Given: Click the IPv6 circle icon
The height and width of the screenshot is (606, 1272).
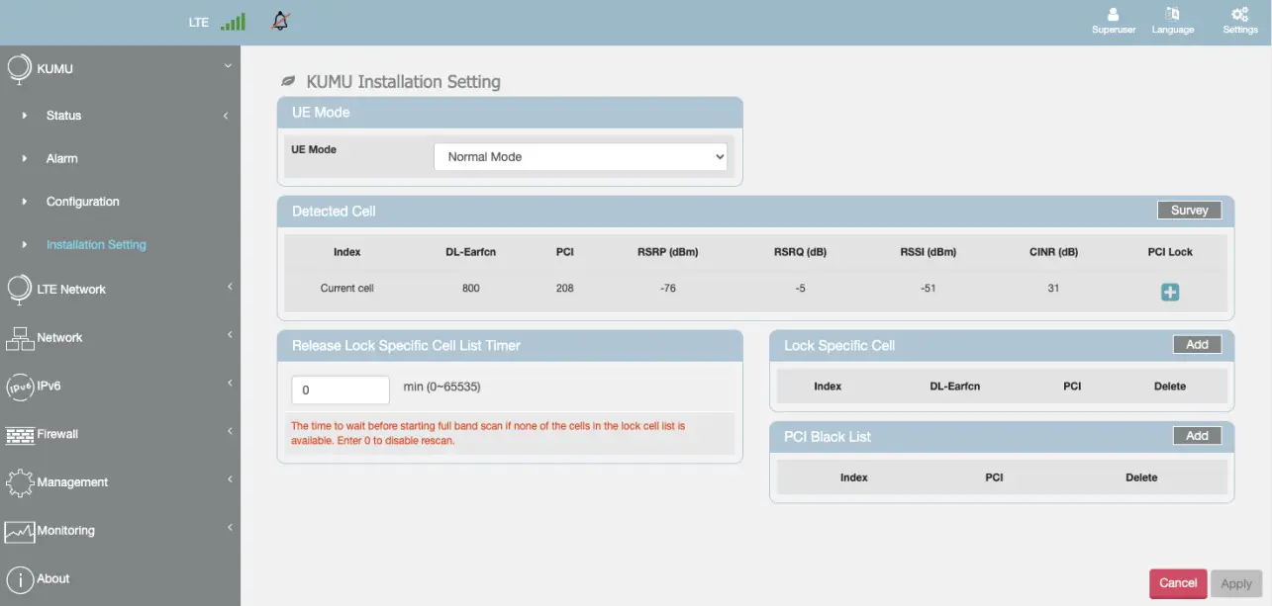Looking at the screenshot, I should coord(20,387).
